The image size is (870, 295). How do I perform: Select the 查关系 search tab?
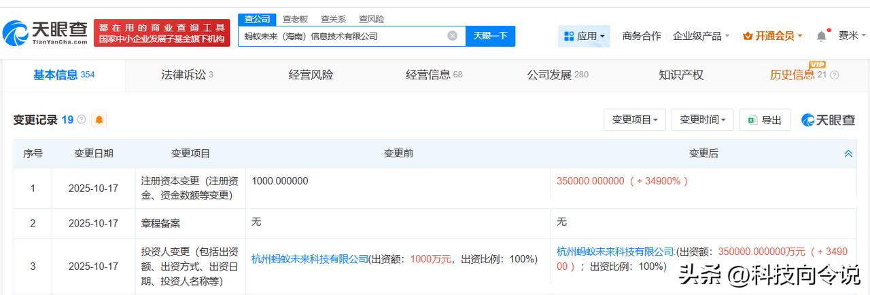pyautogui.click(x=334, y=19)
